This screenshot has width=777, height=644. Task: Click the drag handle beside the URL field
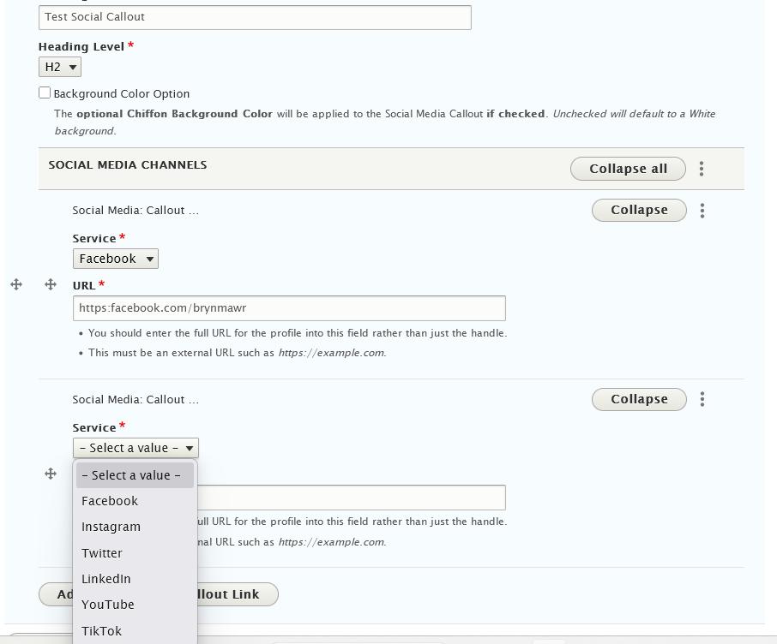click(50, 284)
